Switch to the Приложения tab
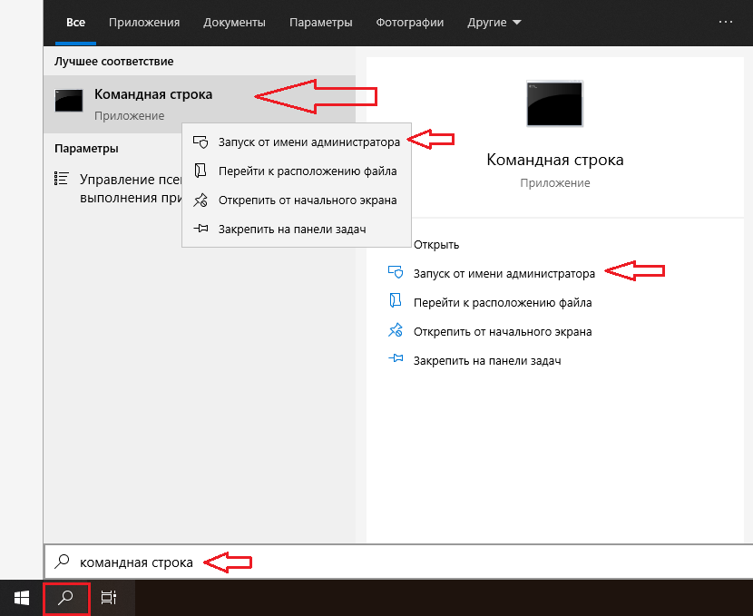The width and height of the screenshot is (753, 616). (x=143, y=22)
